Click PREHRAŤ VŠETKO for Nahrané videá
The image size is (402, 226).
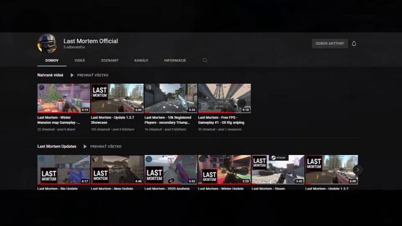pos(92,75)
